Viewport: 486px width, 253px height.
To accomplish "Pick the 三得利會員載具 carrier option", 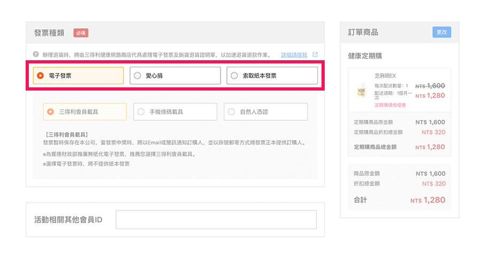I will point(85,112).
